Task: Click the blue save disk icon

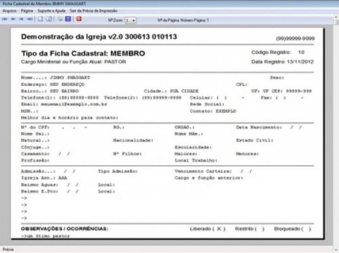Action: point(68,19)
